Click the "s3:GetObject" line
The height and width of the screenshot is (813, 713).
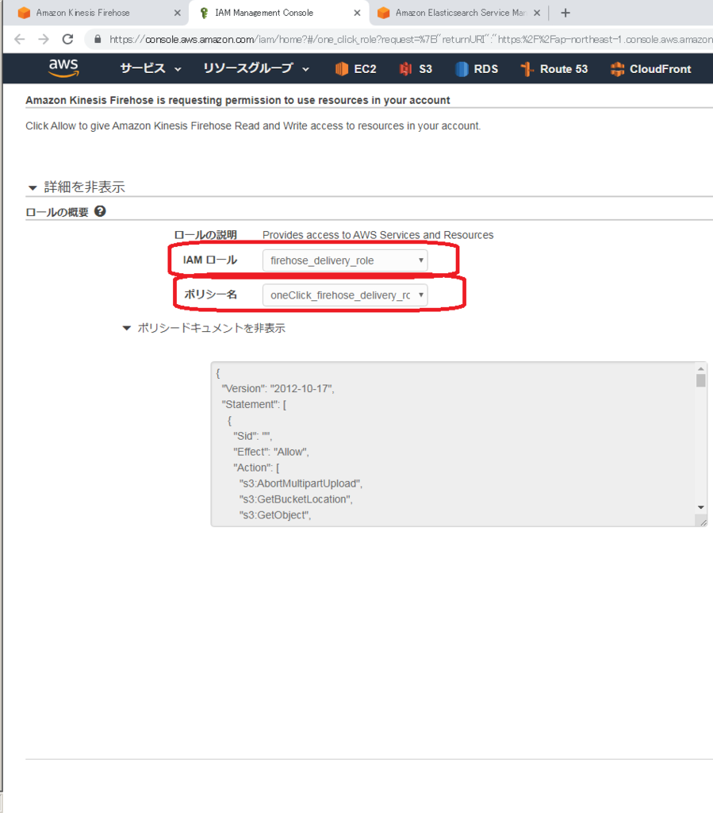(275, 515)
